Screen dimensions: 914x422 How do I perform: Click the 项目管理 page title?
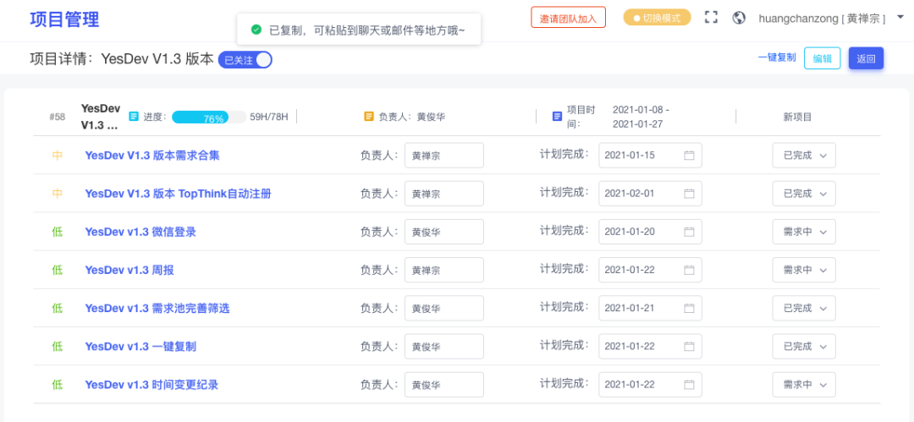click(x=64, y=19)
